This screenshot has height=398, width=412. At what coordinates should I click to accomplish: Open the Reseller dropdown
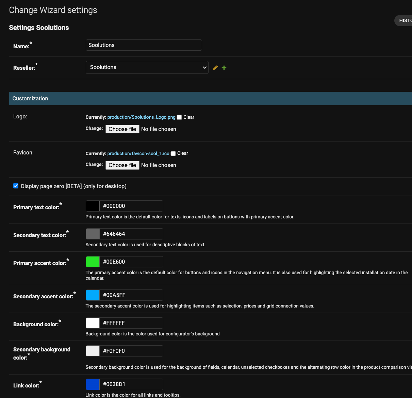point(147,67)
